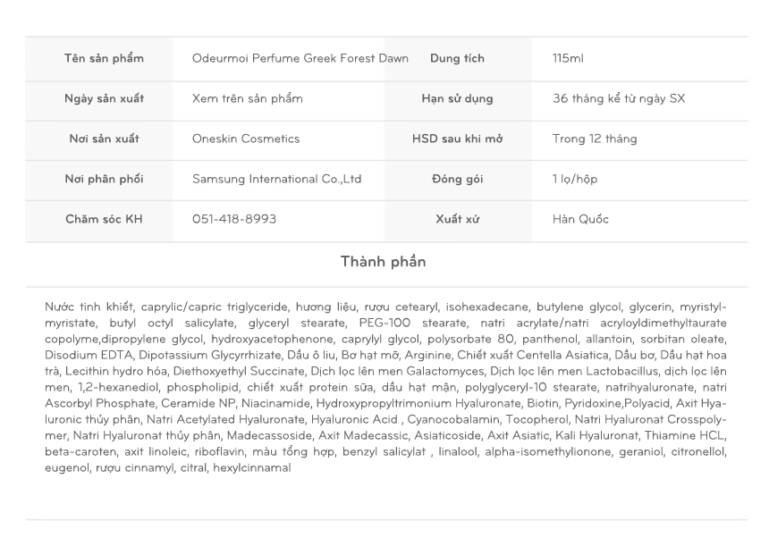Click '36 tháng kể từ ngày SX' value
The height and width of the screenshot is (555, 769).
coord(619,99)
